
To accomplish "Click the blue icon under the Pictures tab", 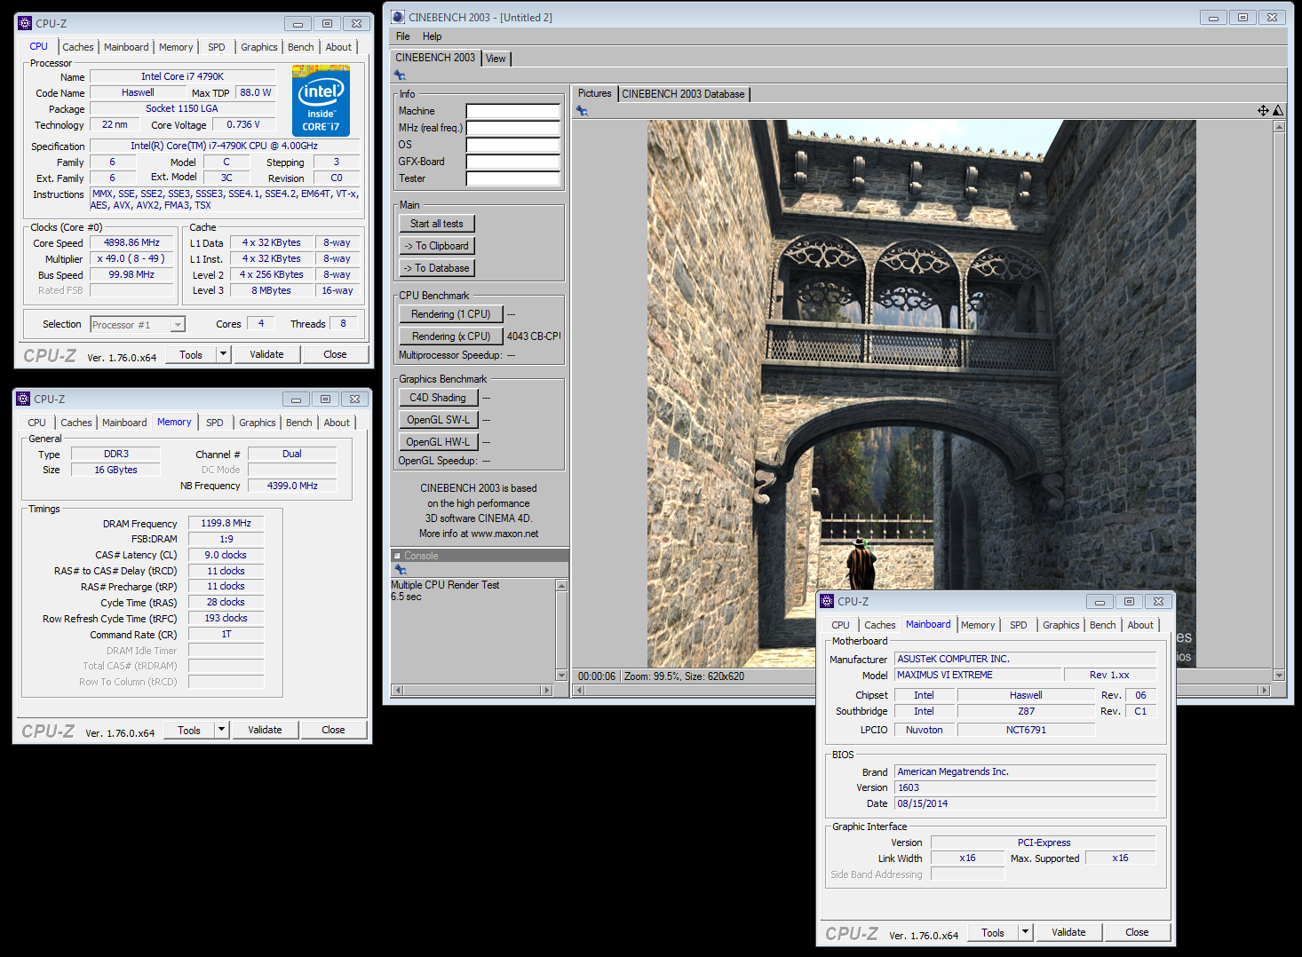I will tap(582, 111).
